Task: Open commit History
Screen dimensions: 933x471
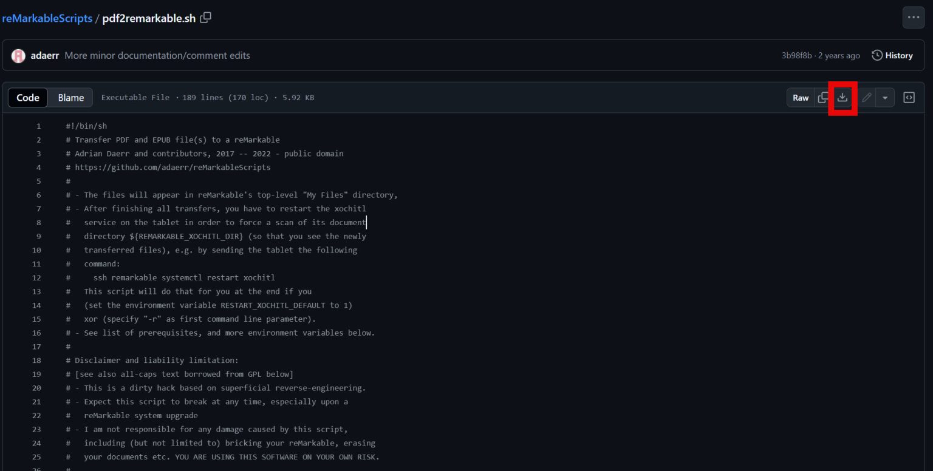Action: coord(892,55)
